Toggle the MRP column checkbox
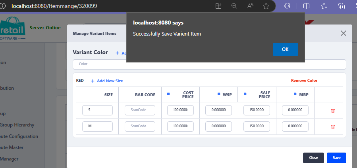The image size is (357, 168). [295, 94]
